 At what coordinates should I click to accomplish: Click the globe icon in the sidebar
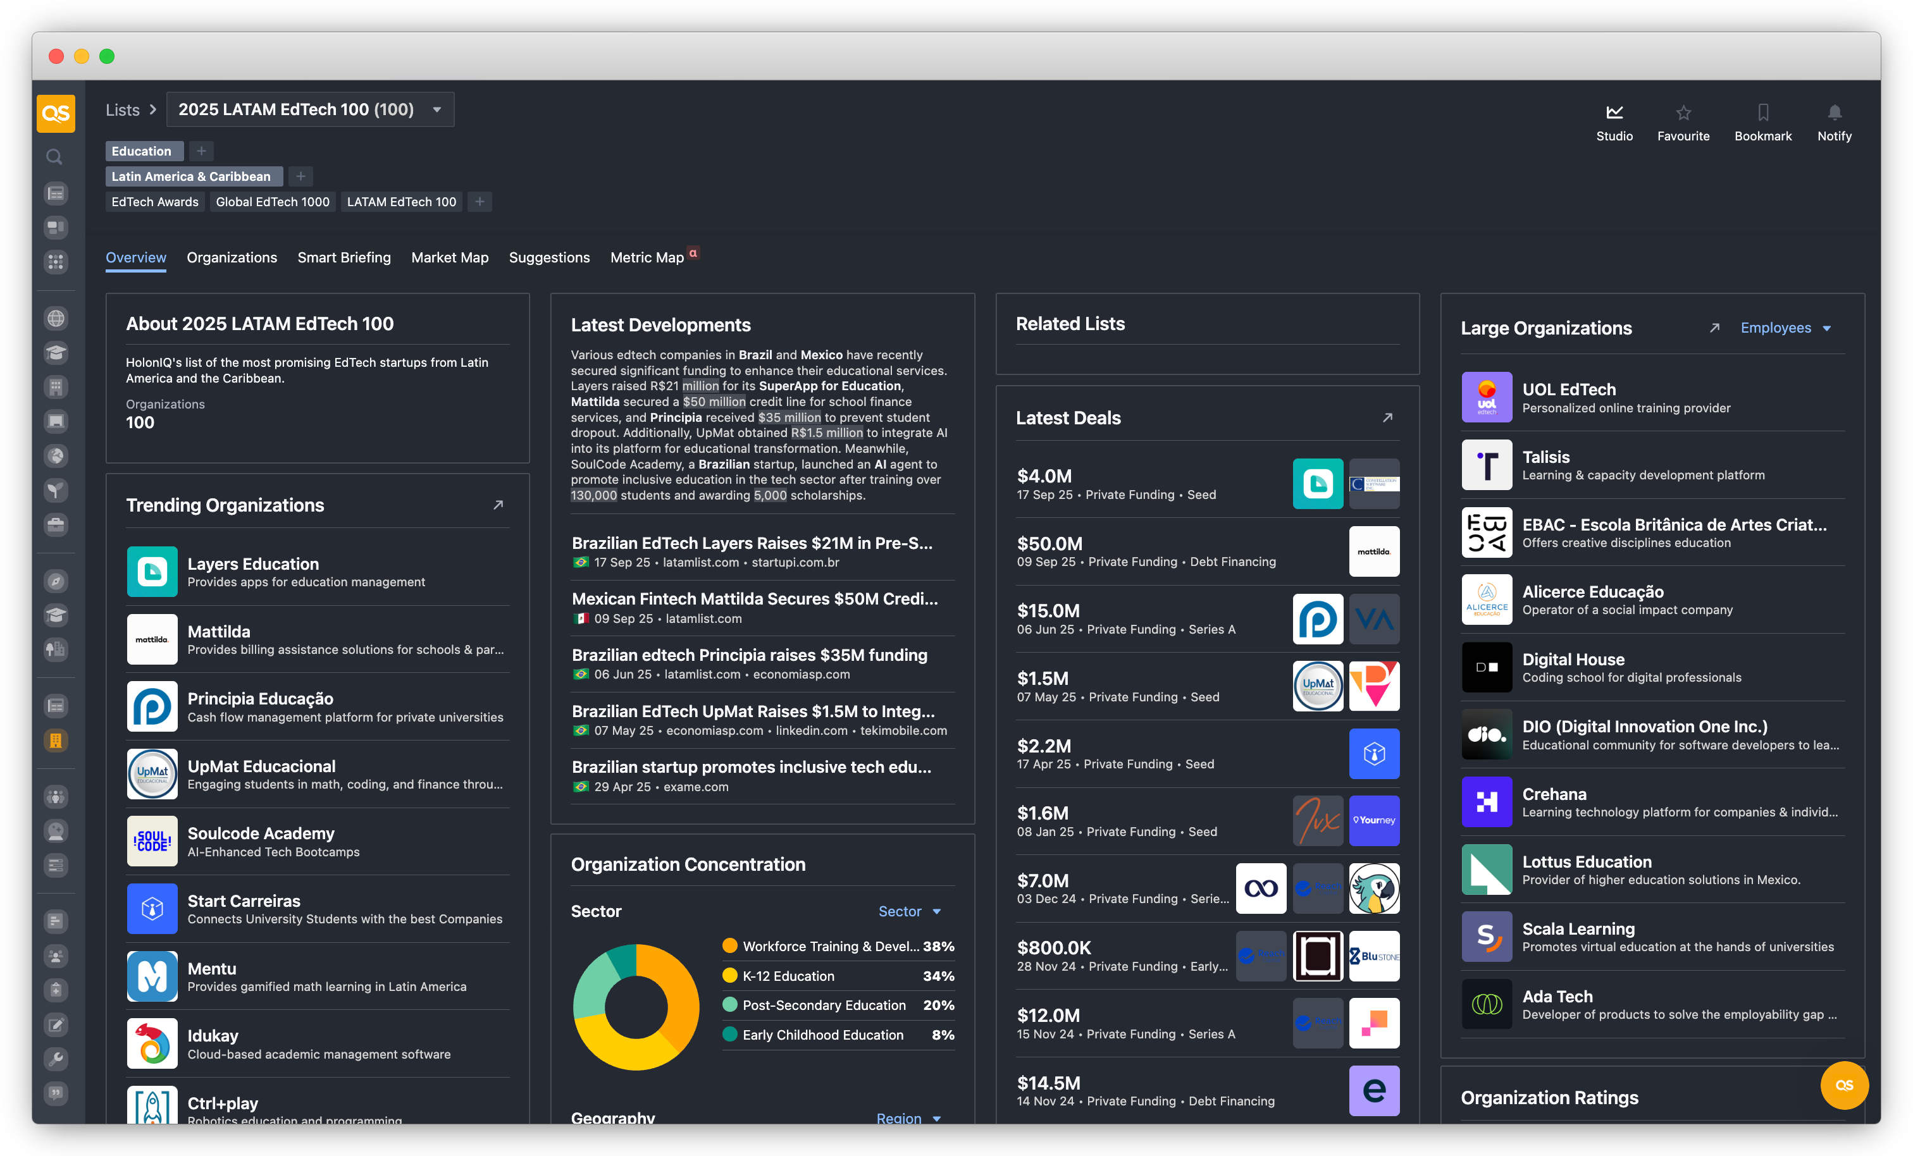56,318
